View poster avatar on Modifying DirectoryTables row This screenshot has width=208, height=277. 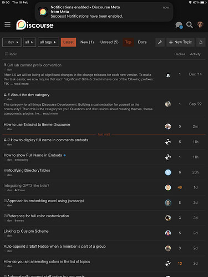pos(168,172)
